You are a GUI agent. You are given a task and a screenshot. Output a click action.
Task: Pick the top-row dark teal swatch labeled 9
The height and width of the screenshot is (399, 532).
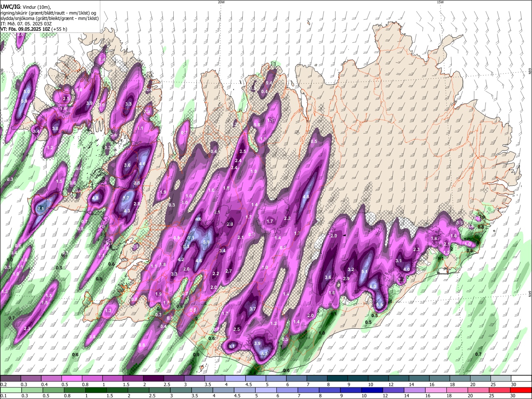[358, 378]
